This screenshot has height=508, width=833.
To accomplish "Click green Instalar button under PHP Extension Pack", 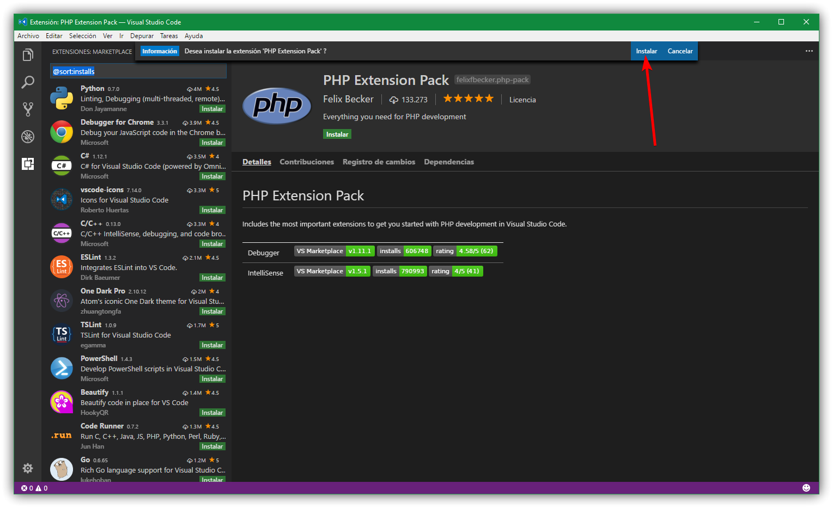I will (337, 134).
